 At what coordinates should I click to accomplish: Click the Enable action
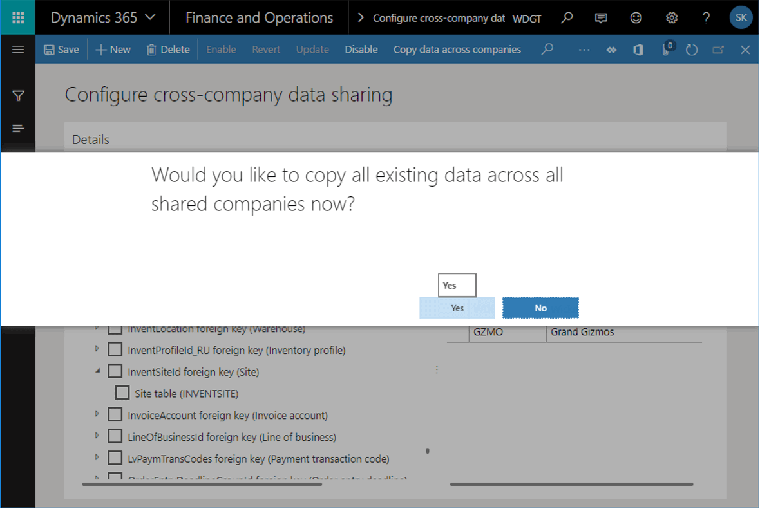point(221,50)
